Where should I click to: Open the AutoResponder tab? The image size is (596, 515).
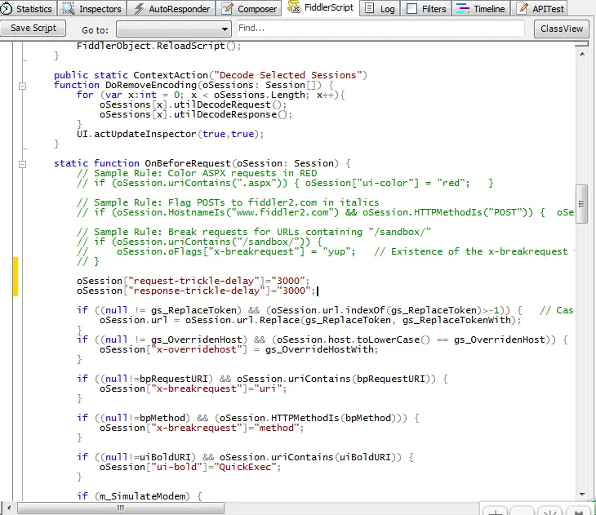171,8
